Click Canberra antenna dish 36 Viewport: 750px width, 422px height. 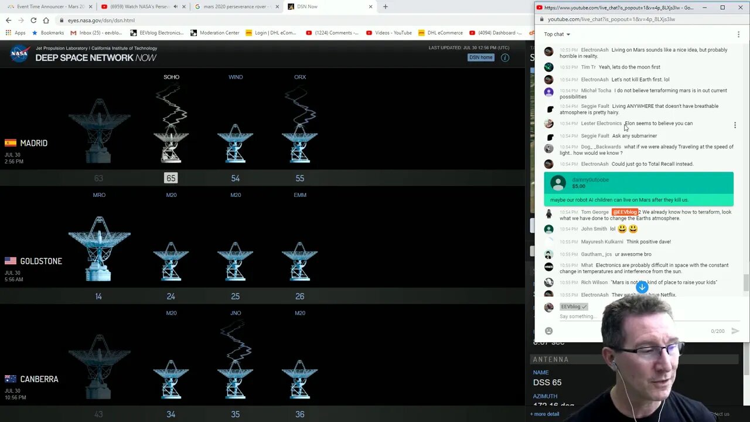pos(300,380)
